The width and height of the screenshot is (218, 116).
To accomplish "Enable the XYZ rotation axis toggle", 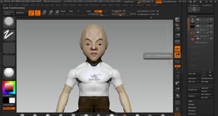I will click(177, 66).
